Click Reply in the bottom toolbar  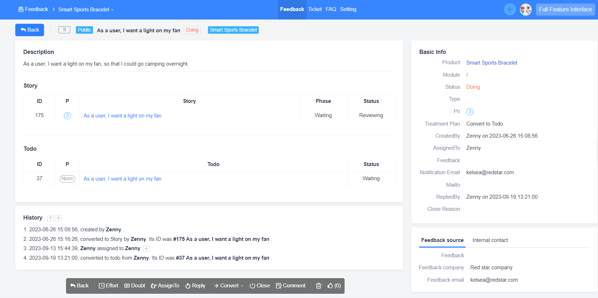195,286
